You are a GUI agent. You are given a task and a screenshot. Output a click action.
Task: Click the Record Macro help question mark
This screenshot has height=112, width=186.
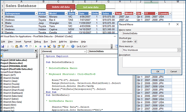(169, 24)
